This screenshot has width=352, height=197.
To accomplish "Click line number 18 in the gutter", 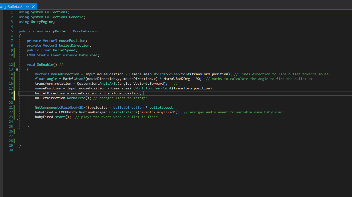I will (x=11, y=93).
